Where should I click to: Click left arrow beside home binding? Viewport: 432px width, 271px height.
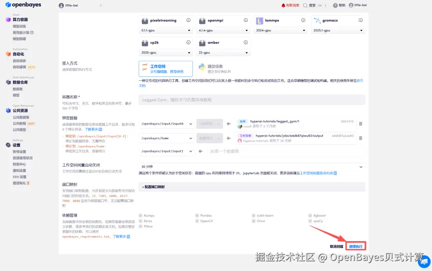228,138
